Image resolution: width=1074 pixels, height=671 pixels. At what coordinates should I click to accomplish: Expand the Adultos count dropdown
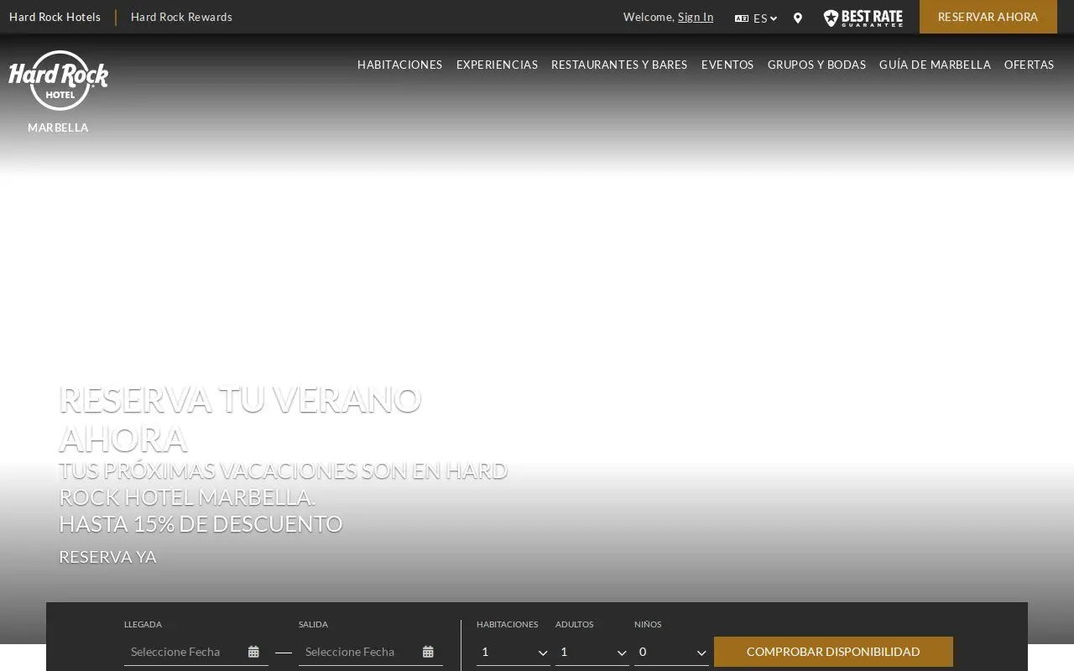tap(592, 652)
